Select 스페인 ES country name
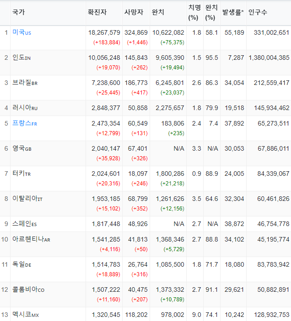291x321 pixels. (25, 224)
